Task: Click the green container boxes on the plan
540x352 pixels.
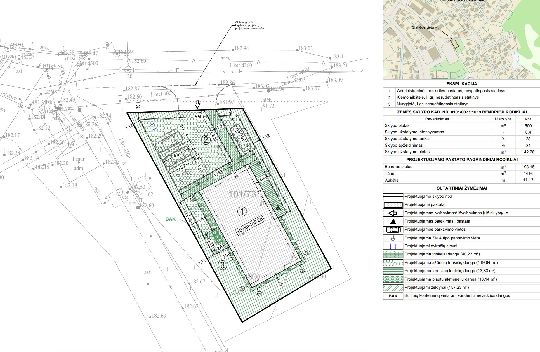Action: (217, 237)
